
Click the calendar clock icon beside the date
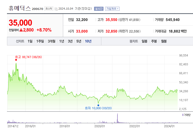(x=56, y=9)
